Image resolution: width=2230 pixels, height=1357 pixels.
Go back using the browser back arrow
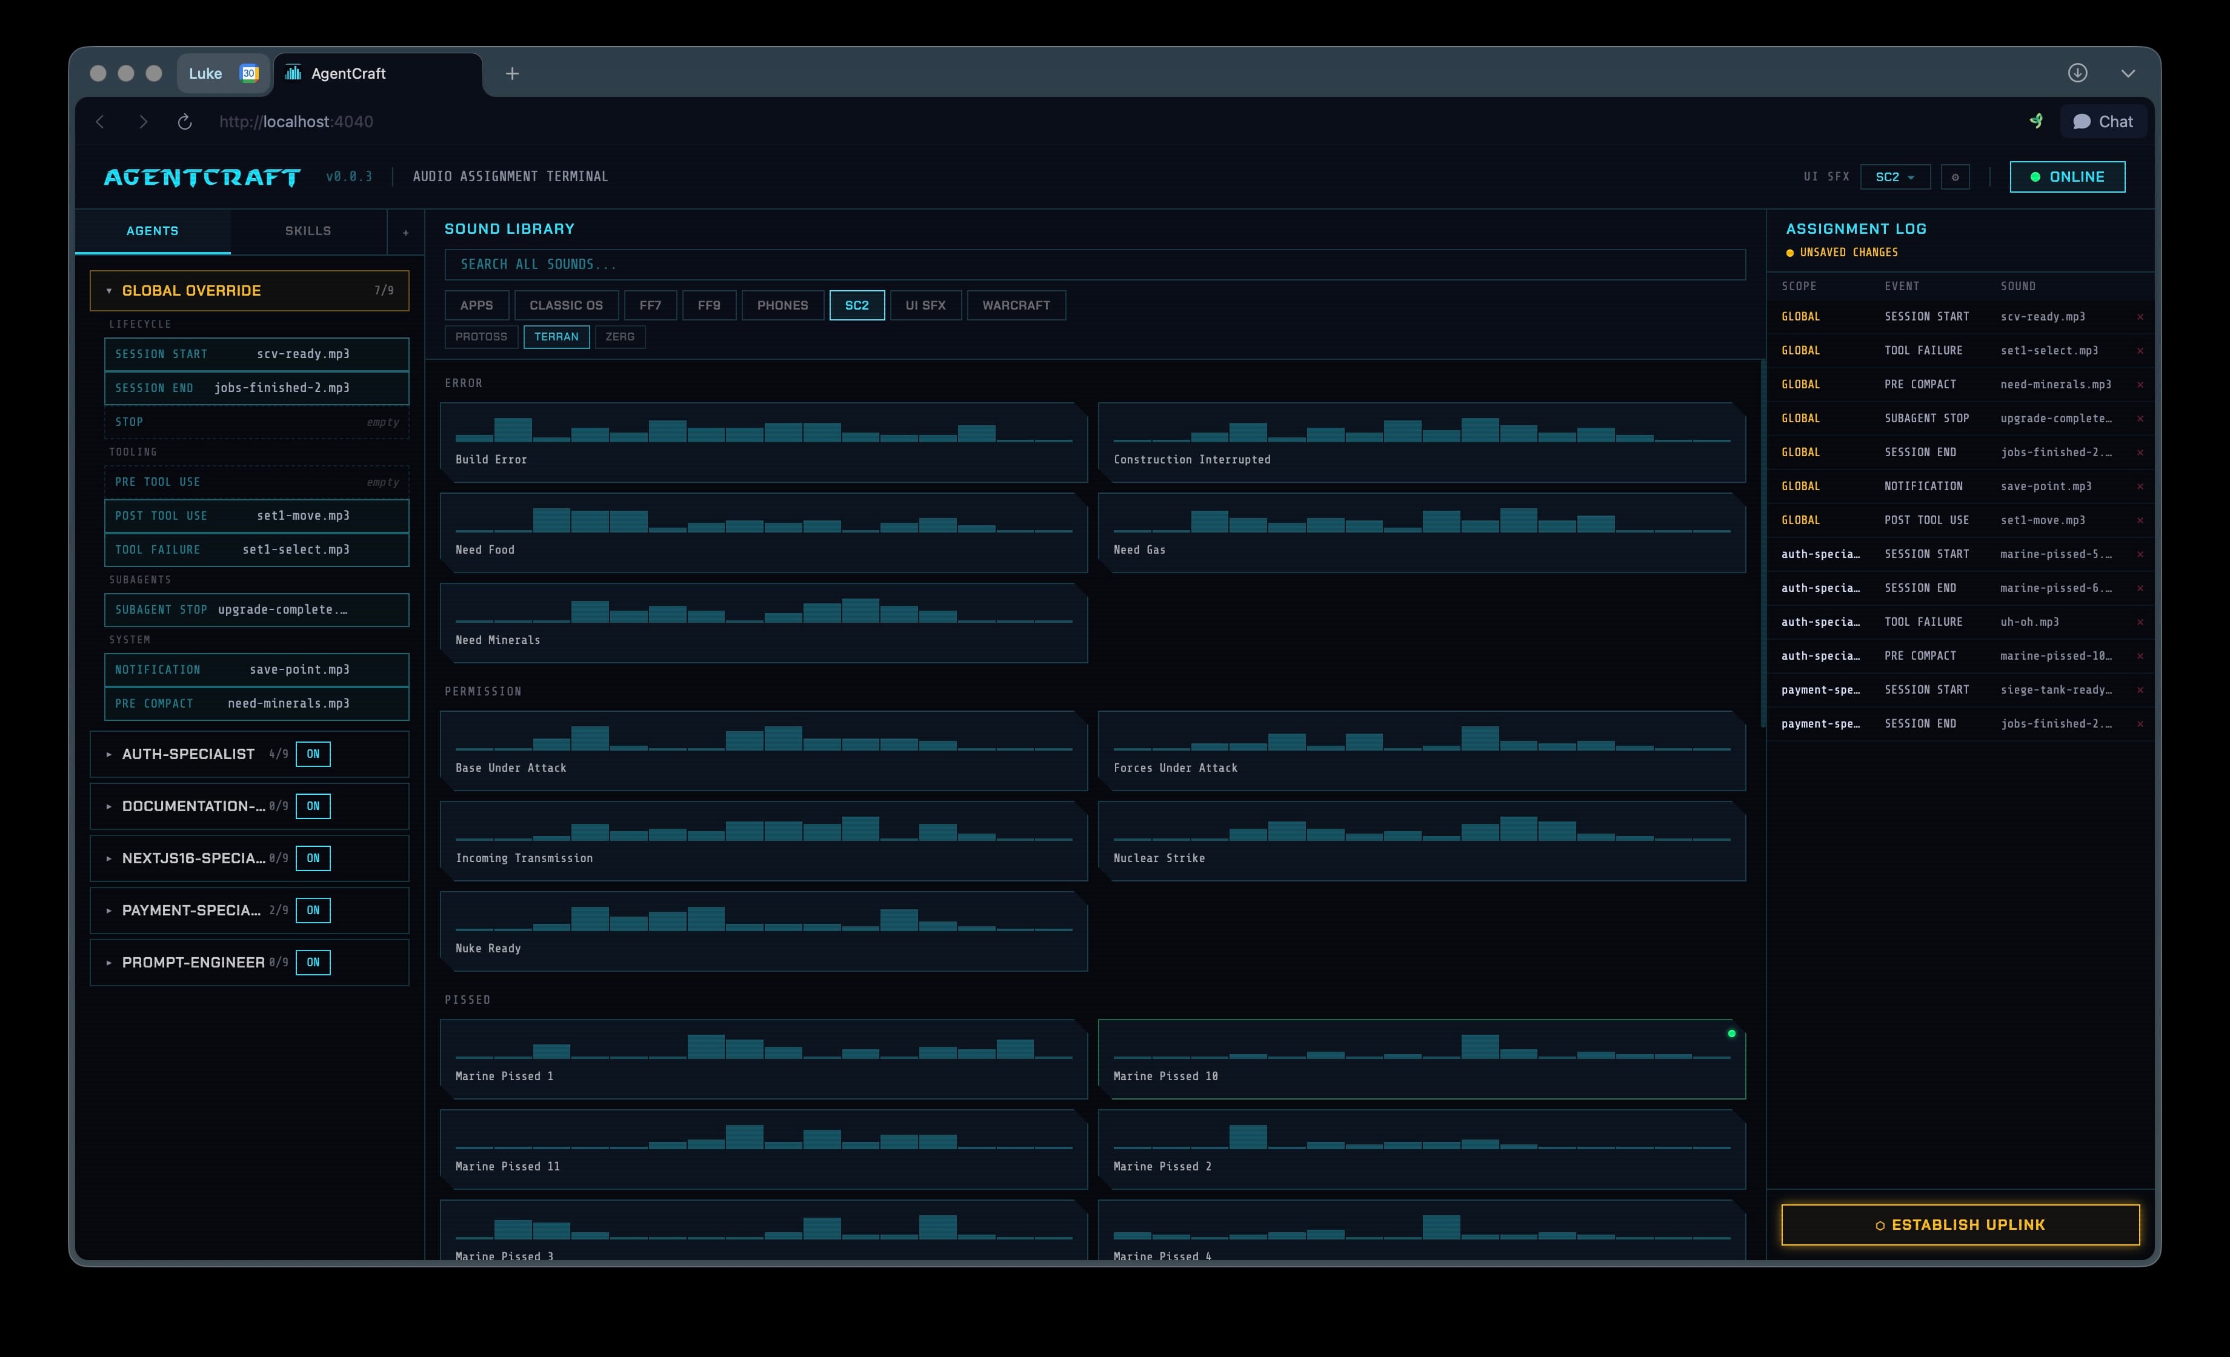coord(101,122)
